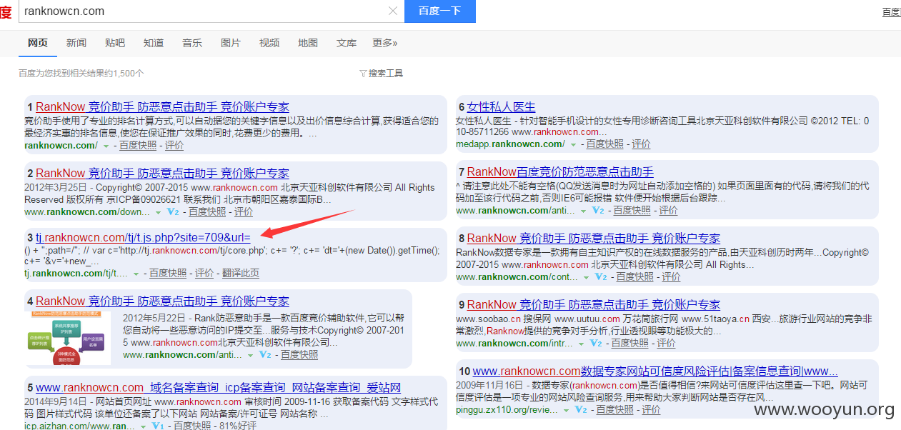The height and width of the screenshot is (430, 901).
Task: Expand dropdown arrow after www.ranknowcn.com/down... URL
Action: tap(158, 212)
